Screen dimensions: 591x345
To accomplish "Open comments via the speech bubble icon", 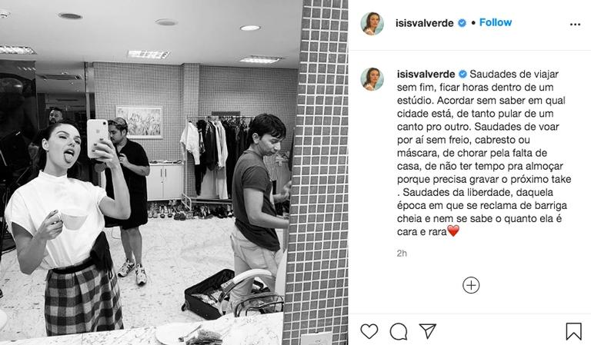I will (399, 331).
